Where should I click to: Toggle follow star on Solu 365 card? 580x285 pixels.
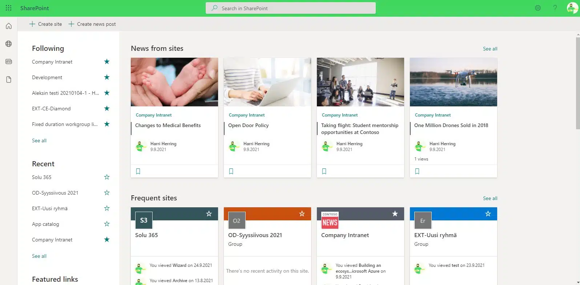pos(209,214)
